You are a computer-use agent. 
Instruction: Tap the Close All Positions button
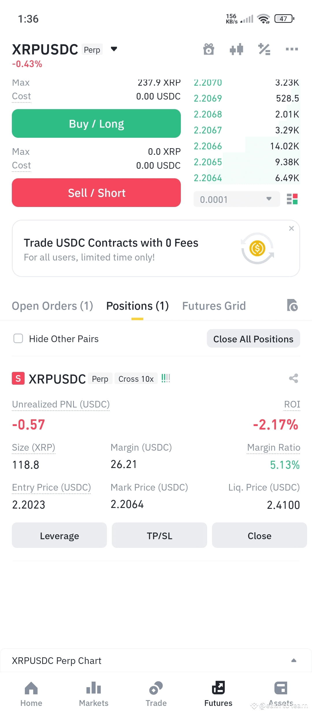(253, 339)
